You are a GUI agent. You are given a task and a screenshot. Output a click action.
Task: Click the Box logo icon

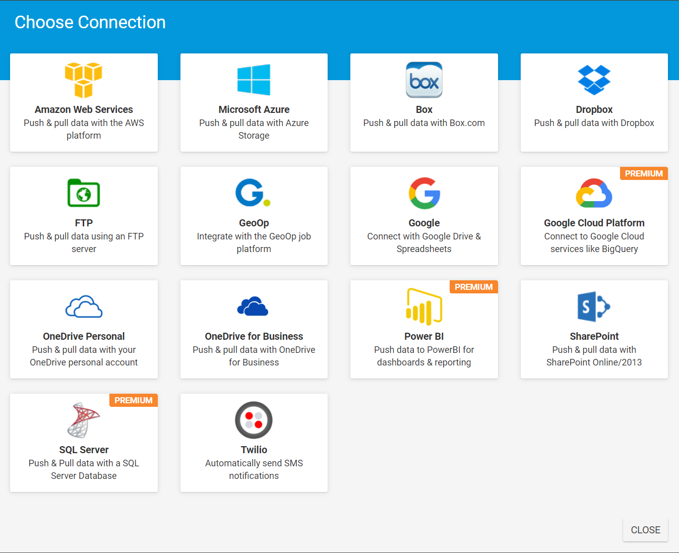tap(424, 80)
